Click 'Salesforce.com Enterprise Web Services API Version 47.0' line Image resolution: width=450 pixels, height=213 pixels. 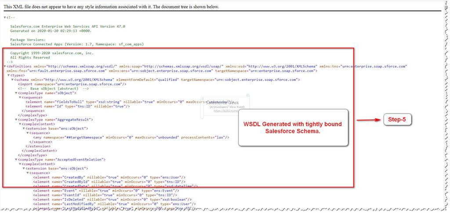click(68, 26)
